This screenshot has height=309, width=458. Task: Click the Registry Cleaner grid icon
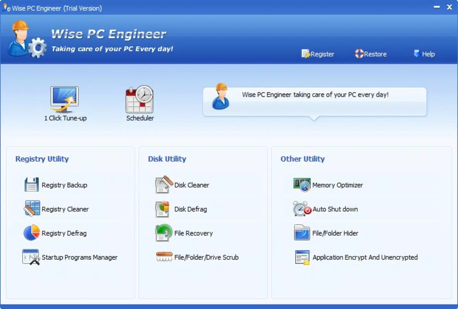(x=32, y=209)
